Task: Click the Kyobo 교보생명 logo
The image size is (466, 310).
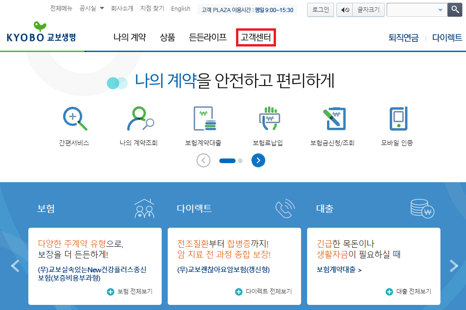Action: pyautogui.click(x=41, y=32)
